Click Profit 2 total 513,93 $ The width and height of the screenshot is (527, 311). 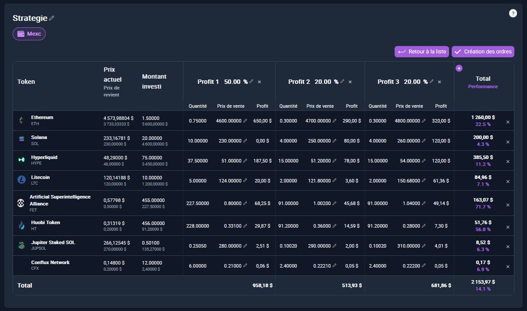click(352, 285)
